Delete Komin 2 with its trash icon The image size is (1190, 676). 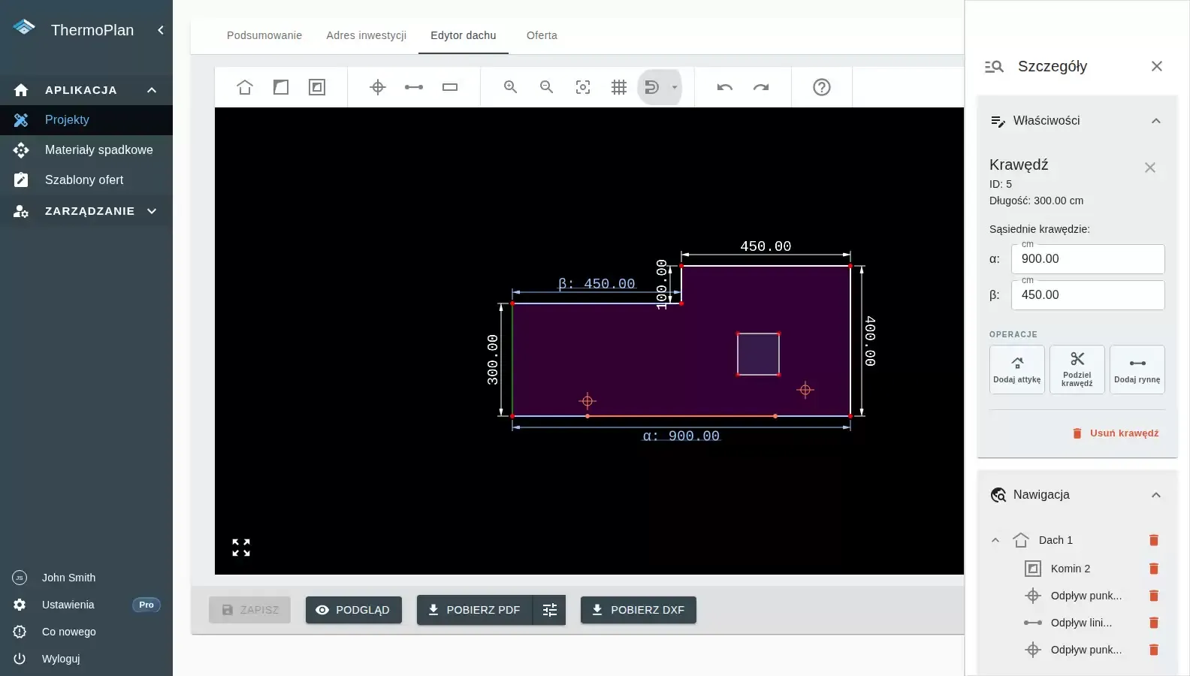click(x=1154, y=569)
